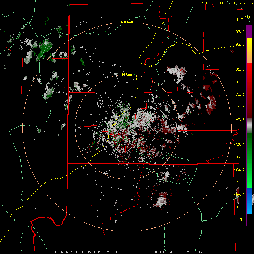Select the blue color bar segment

pyautogui.click(x=249, y=201)
